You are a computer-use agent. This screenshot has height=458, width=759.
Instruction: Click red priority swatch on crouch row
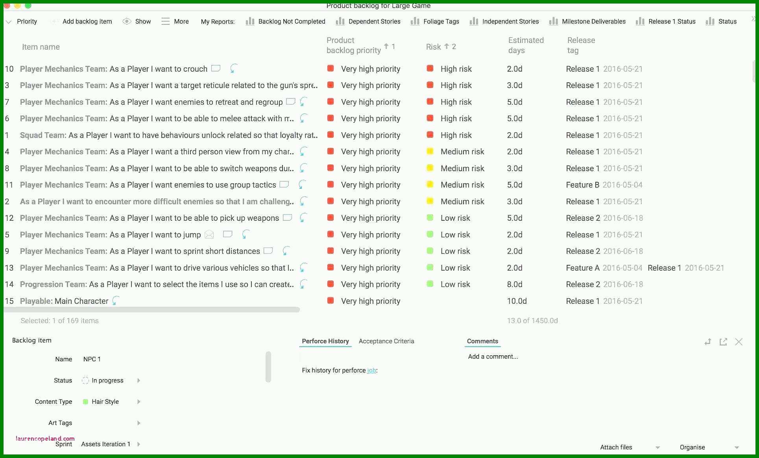click(x=331, y=68)
